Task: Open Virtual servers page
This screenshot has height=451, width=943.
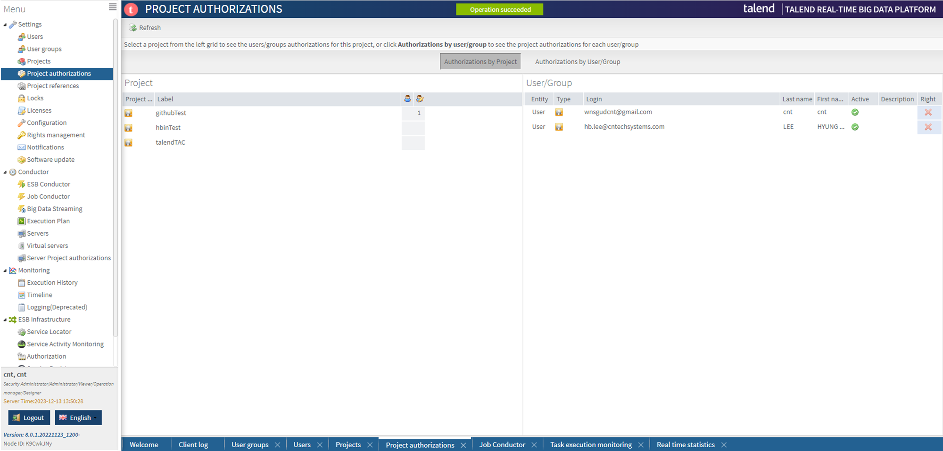Action: point(47,246)
